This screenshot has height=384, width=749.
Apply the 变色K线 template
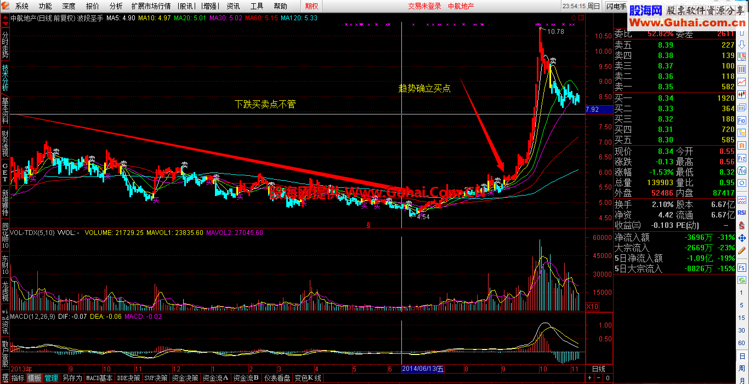[308, 378]
